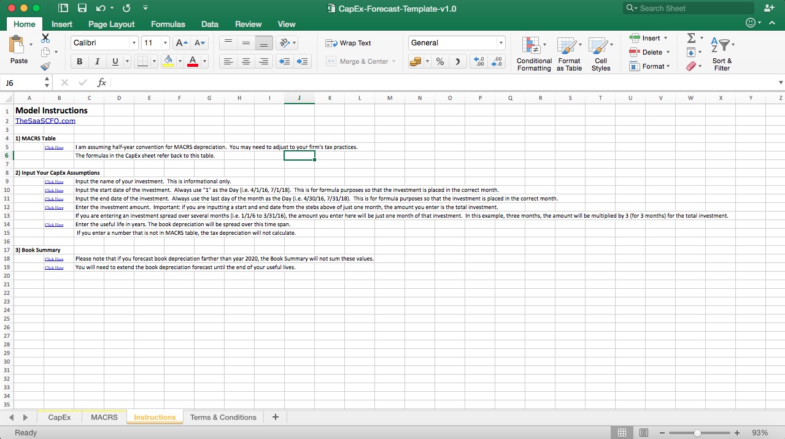Open Cell Styles gallery
Viewport: 785px width, 439px height.
click(x=601, y=54)
